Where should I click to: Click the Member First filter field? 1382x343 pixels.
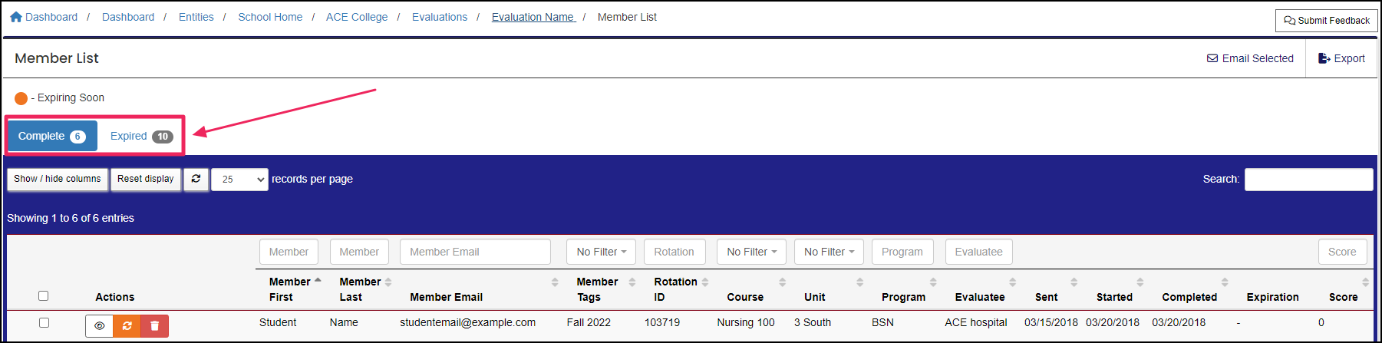[x=290, y=252]
